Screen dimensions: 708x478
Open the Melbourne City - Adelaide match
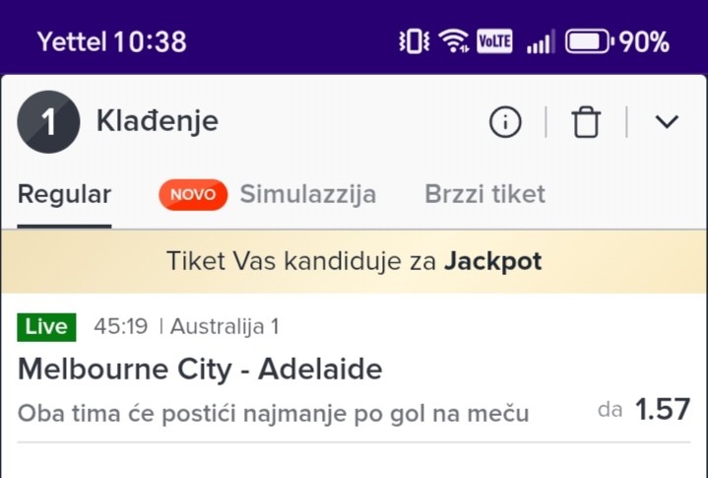pos(200,370)
